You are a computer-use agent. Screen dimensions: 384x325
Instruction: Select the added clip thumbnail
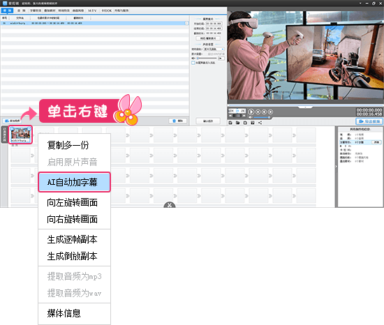tap(20, 135)
